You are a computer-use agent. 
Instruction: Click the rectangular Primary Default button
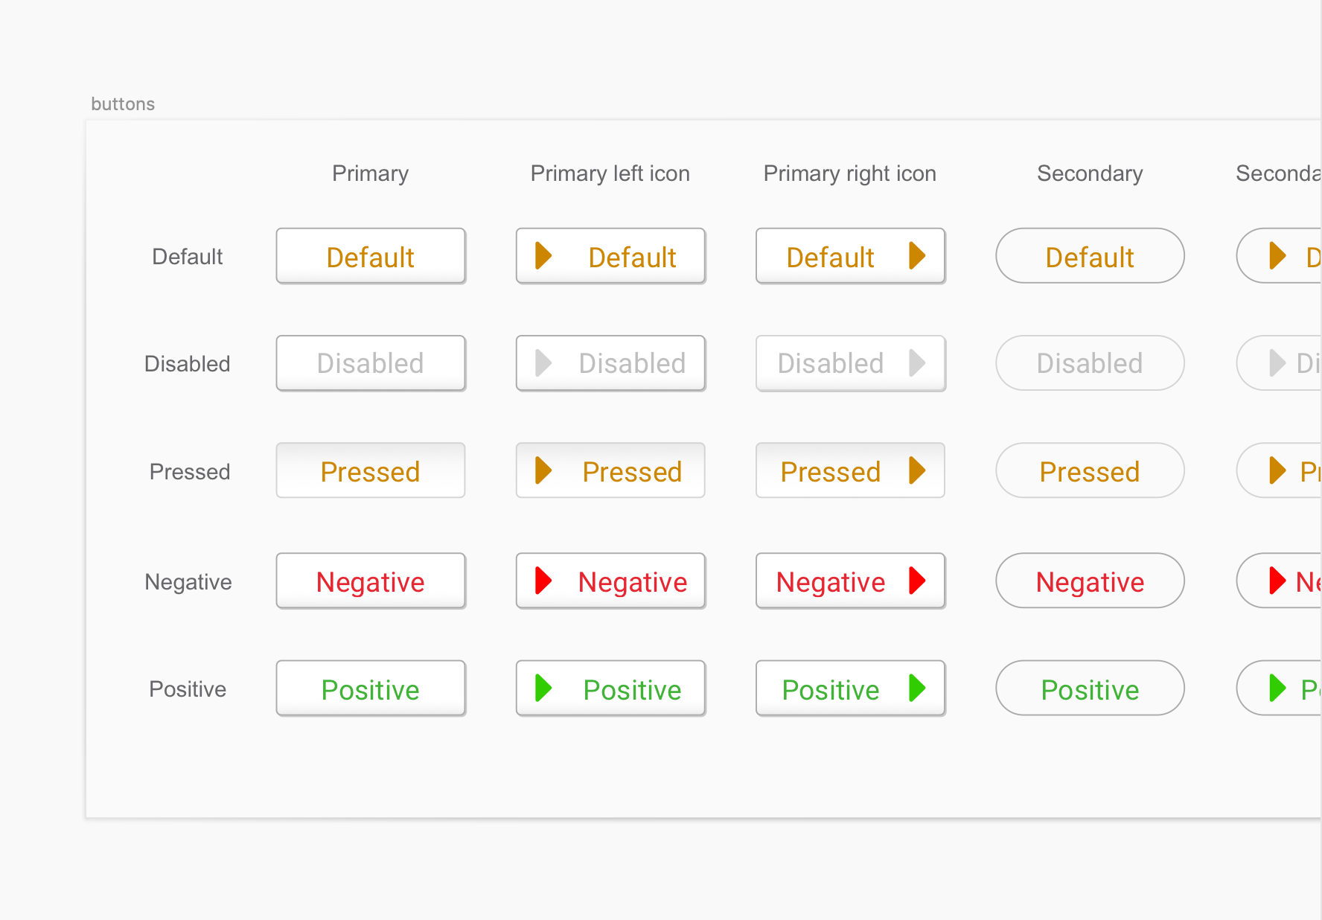click(x=371, y=256)
